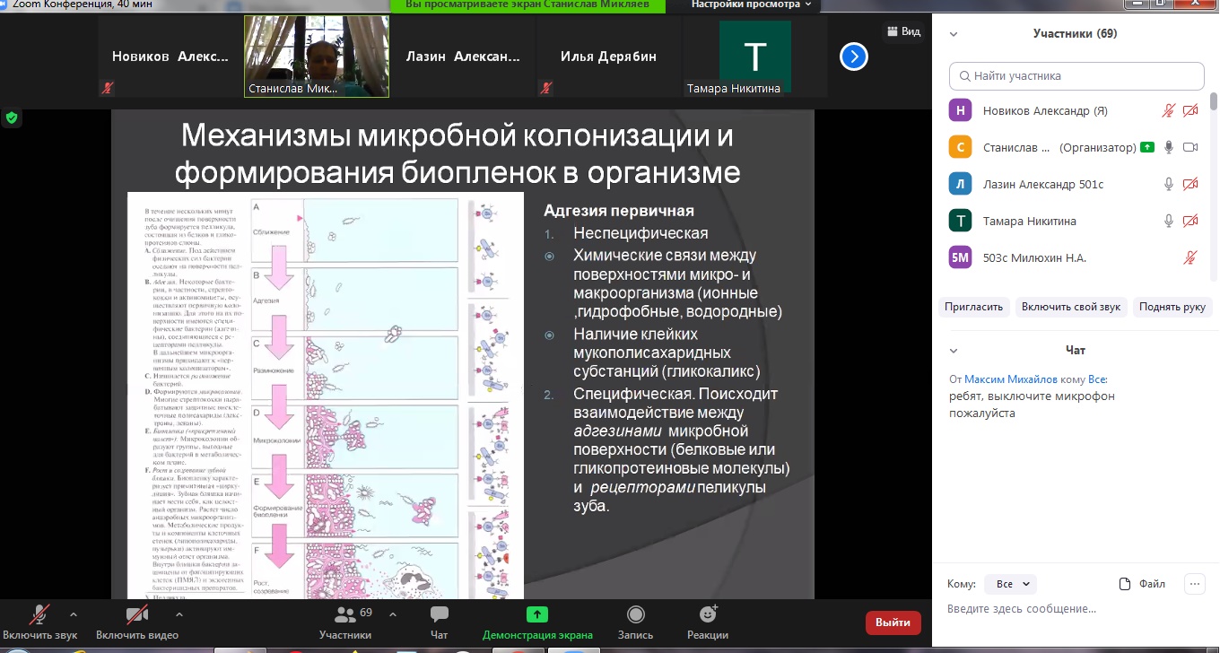
Task: Toggle the microphone icon in Тамара Никитина's row
Action: tap(1168, 221)
